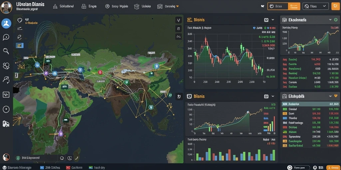Open the truck icon in left sidebar

tap(6, 124)
